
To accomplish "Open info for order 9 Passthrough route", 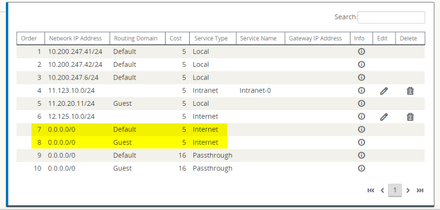I will pos(361,155).
